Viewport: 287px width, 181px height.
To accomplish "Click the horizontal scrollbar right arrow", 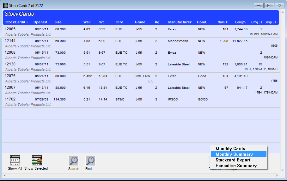I will 277,176.
